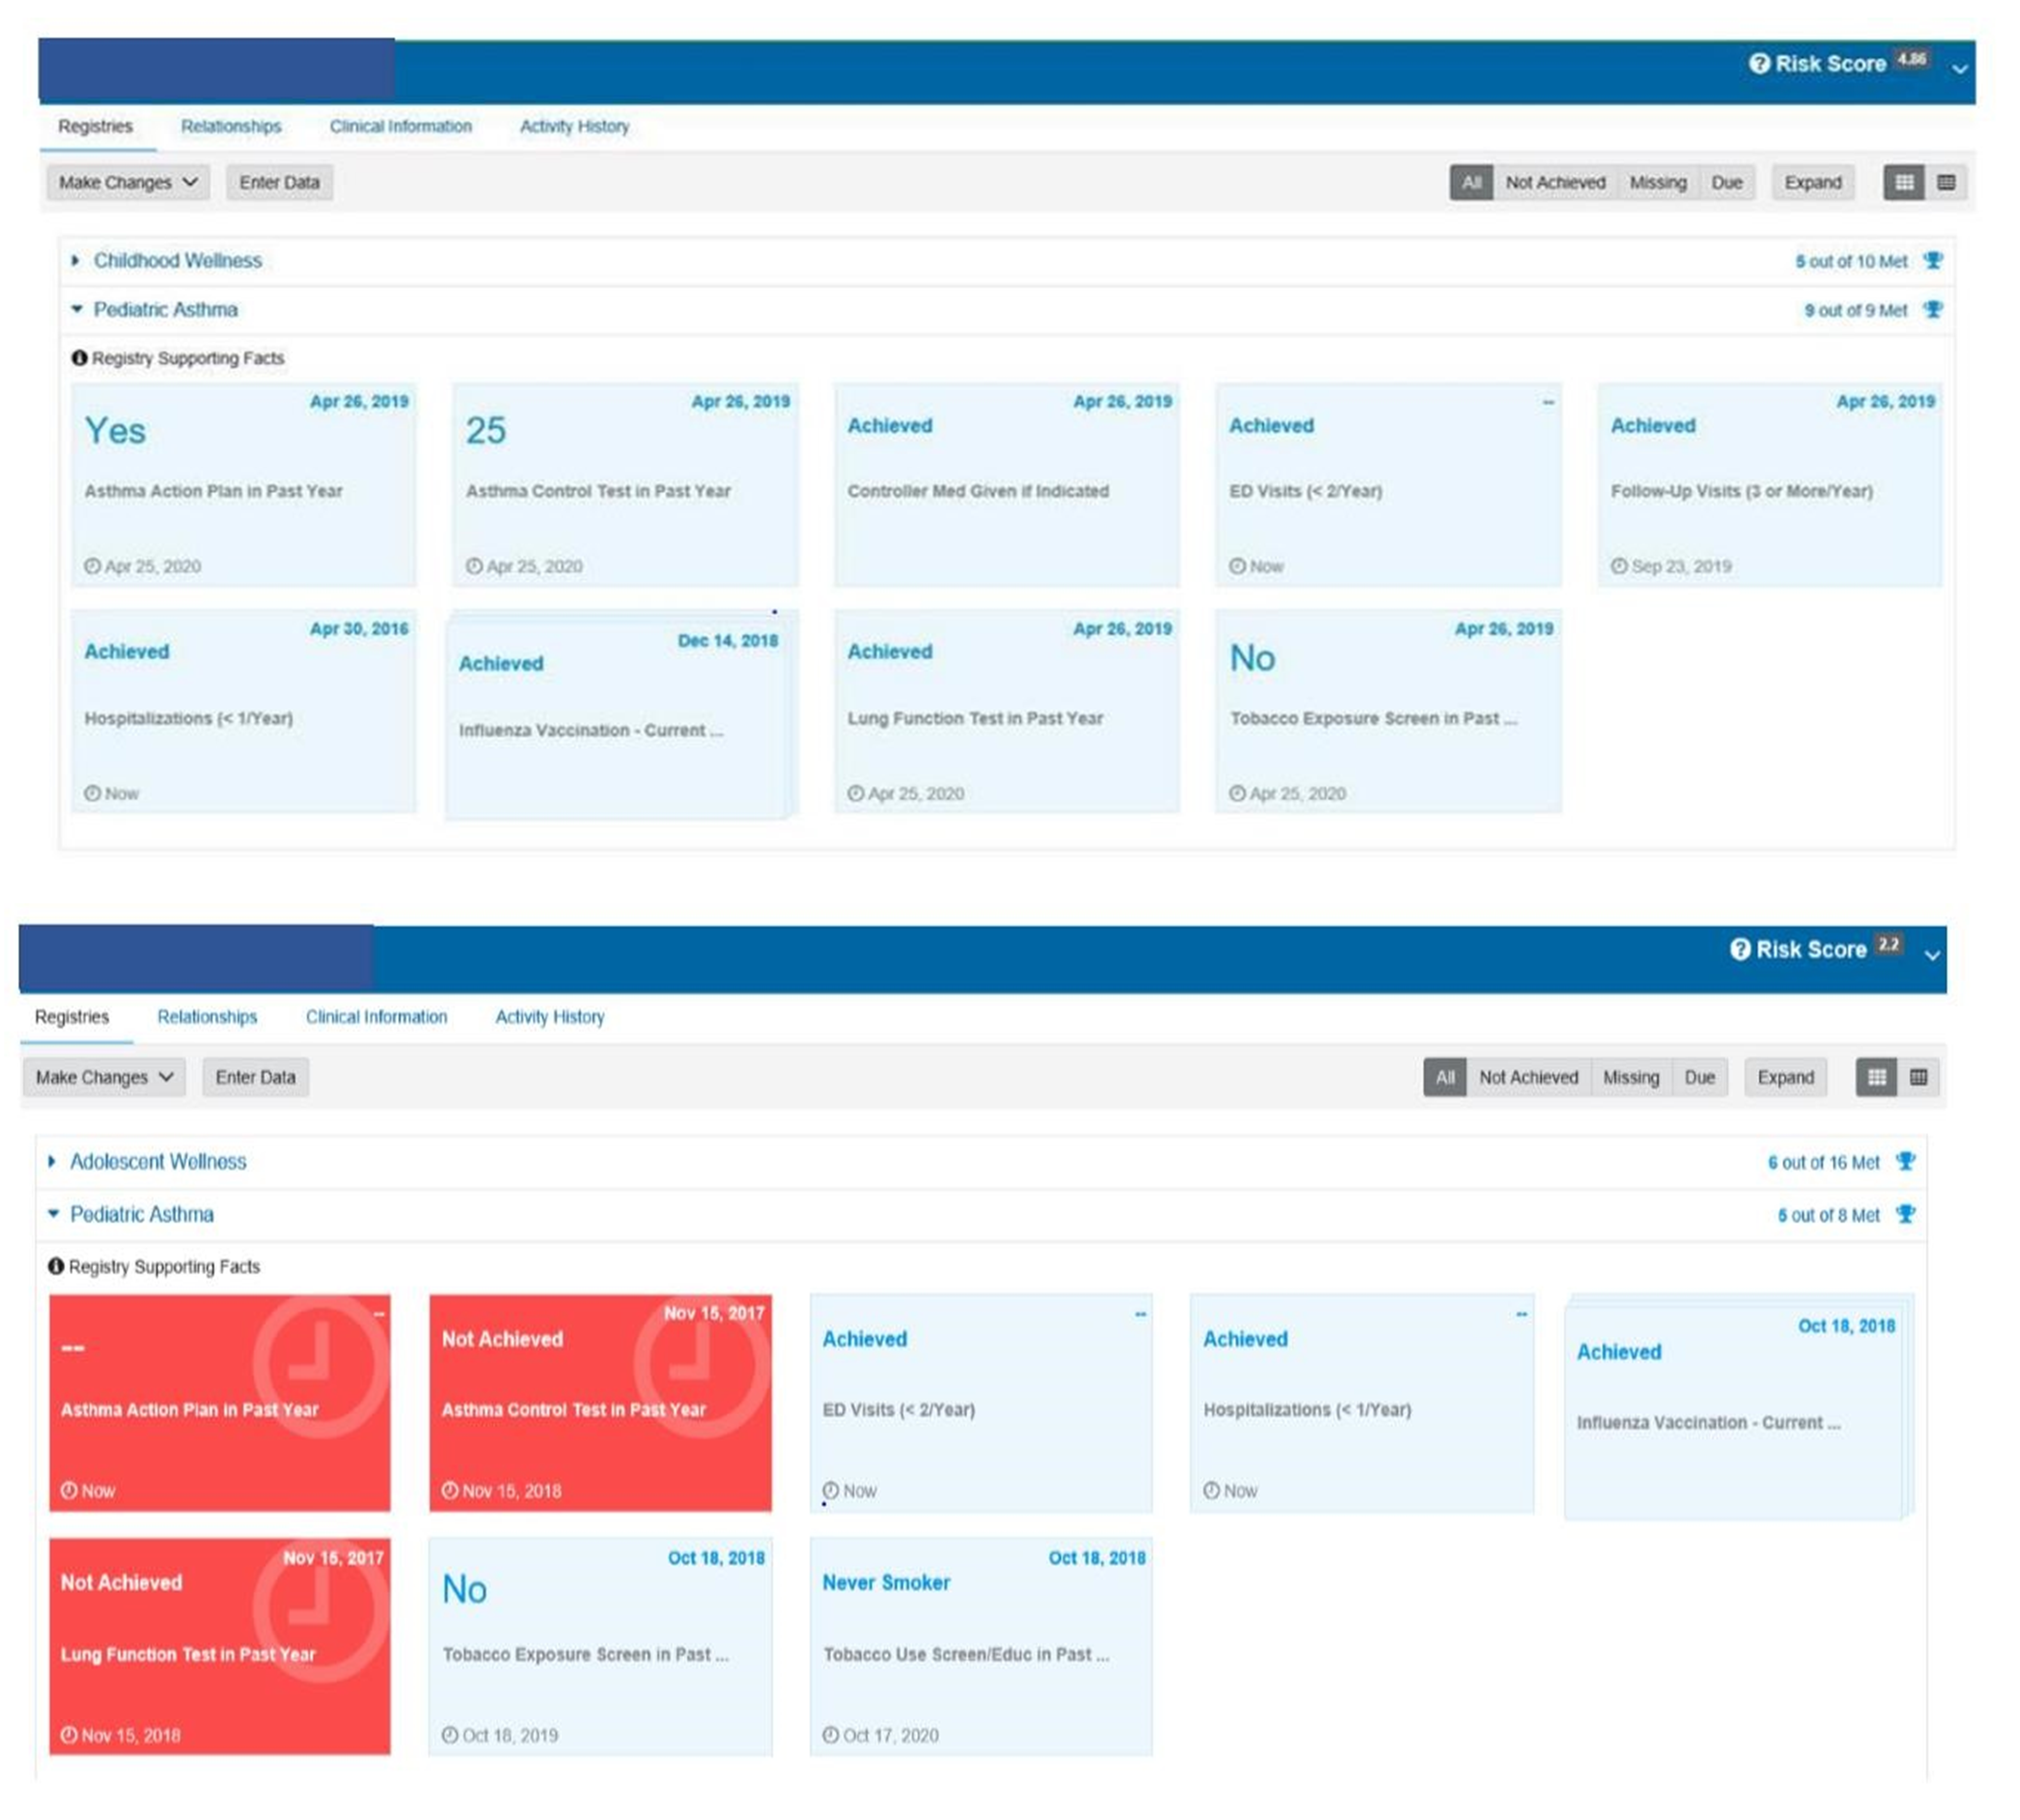Expand the chevron next to Risk Score 4.86

tap(1960, 69)
